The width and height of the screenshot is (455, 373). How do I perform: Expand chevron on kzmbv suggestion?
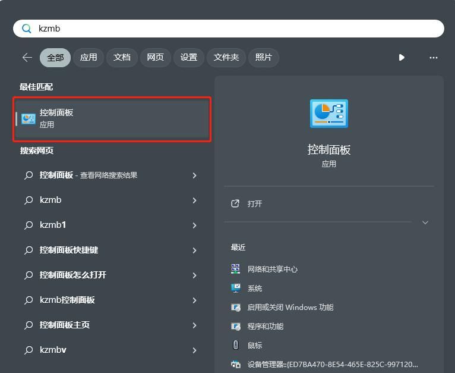(x=194, y=350)
